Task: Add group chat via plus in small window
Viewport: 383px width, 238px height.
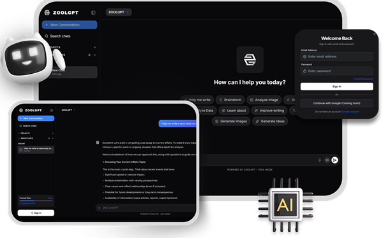Action: coord(52,138)
